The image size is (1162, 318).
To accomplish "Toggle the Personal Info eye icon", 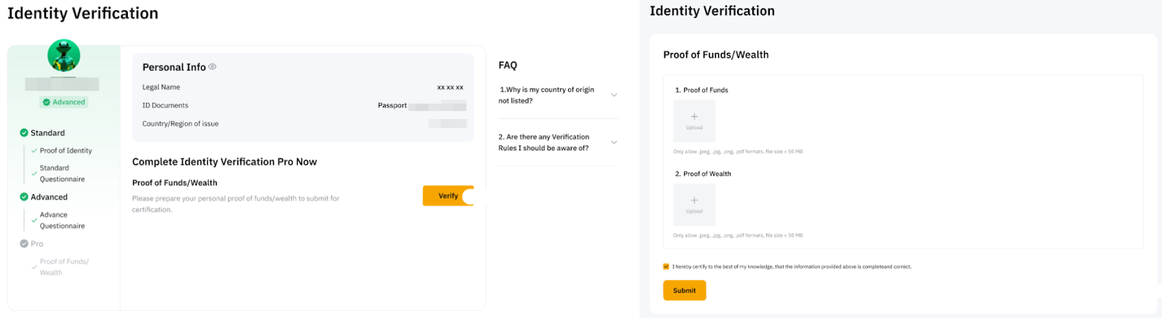I will (213, 67).
